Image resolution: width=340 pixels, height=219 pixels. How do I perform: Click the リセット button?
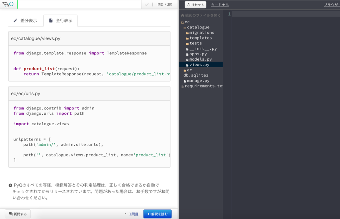click(195, 5)
